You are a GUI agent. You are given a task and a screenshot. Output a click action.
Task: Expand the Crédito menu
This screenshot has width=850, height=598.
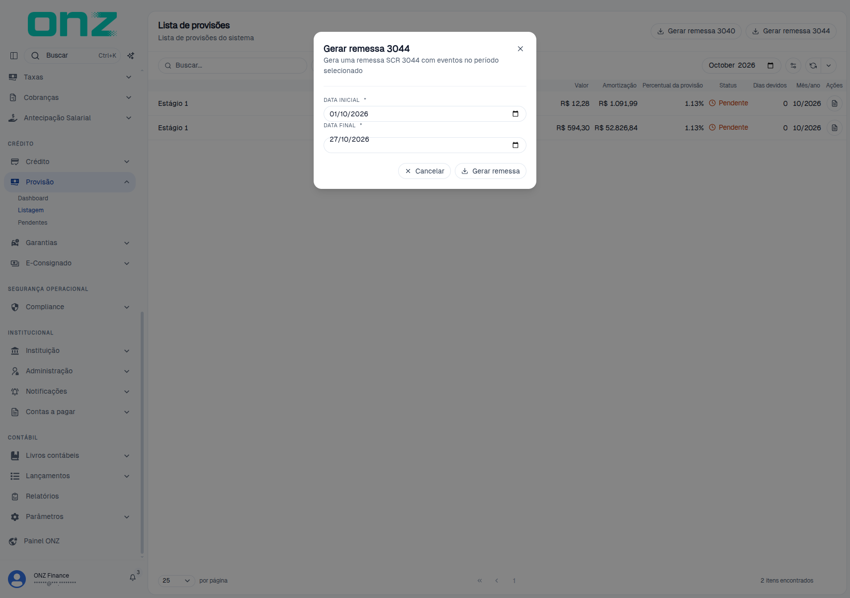[x=70, y=162]
